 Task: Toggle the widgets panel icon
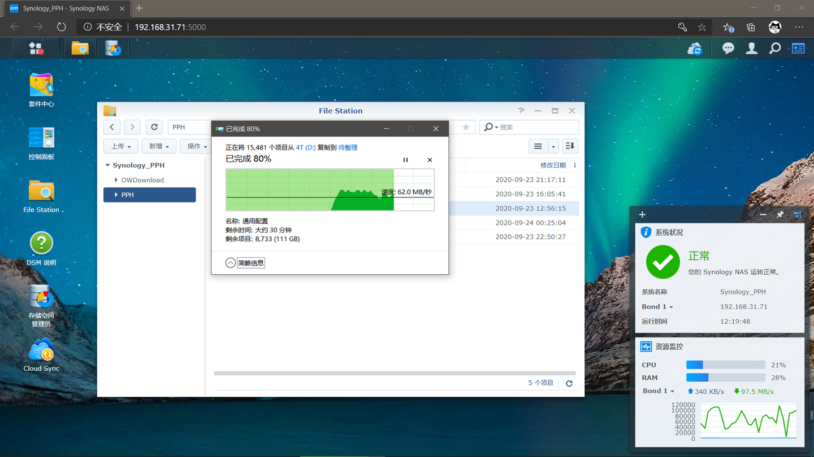(x=798, y=49)
